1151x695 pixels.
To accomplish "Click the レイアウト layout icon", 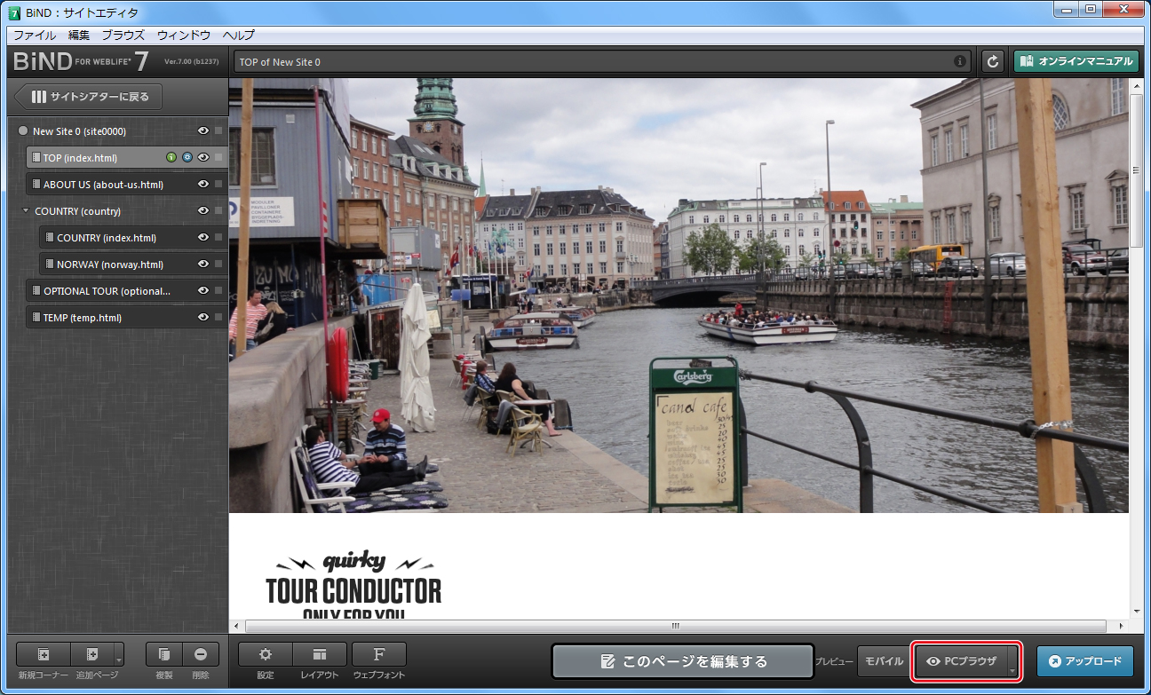I will [320, 654].
